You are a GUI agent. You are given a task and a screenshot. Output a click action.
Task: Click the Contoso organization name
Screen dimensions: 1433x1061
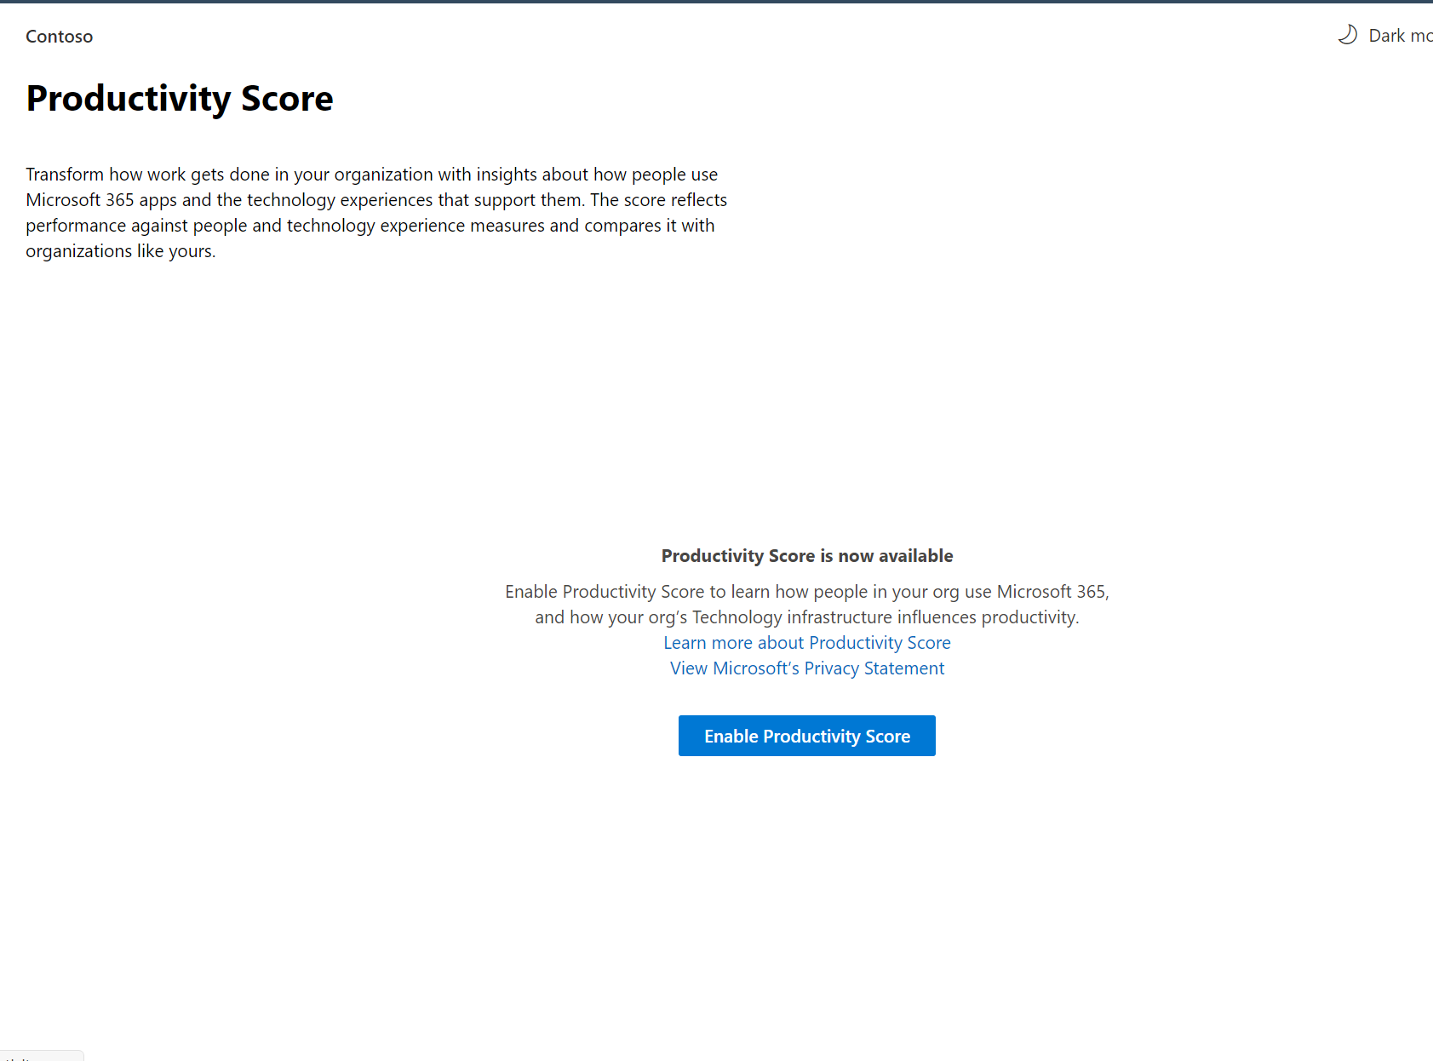click(x=59, y=36)
